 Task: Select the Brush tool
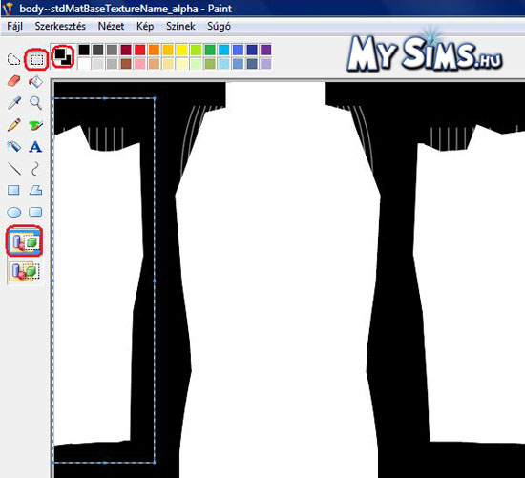(x=36, y=125)
